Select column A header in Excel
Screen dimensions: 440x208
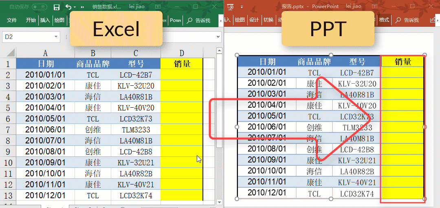(45, 53)
